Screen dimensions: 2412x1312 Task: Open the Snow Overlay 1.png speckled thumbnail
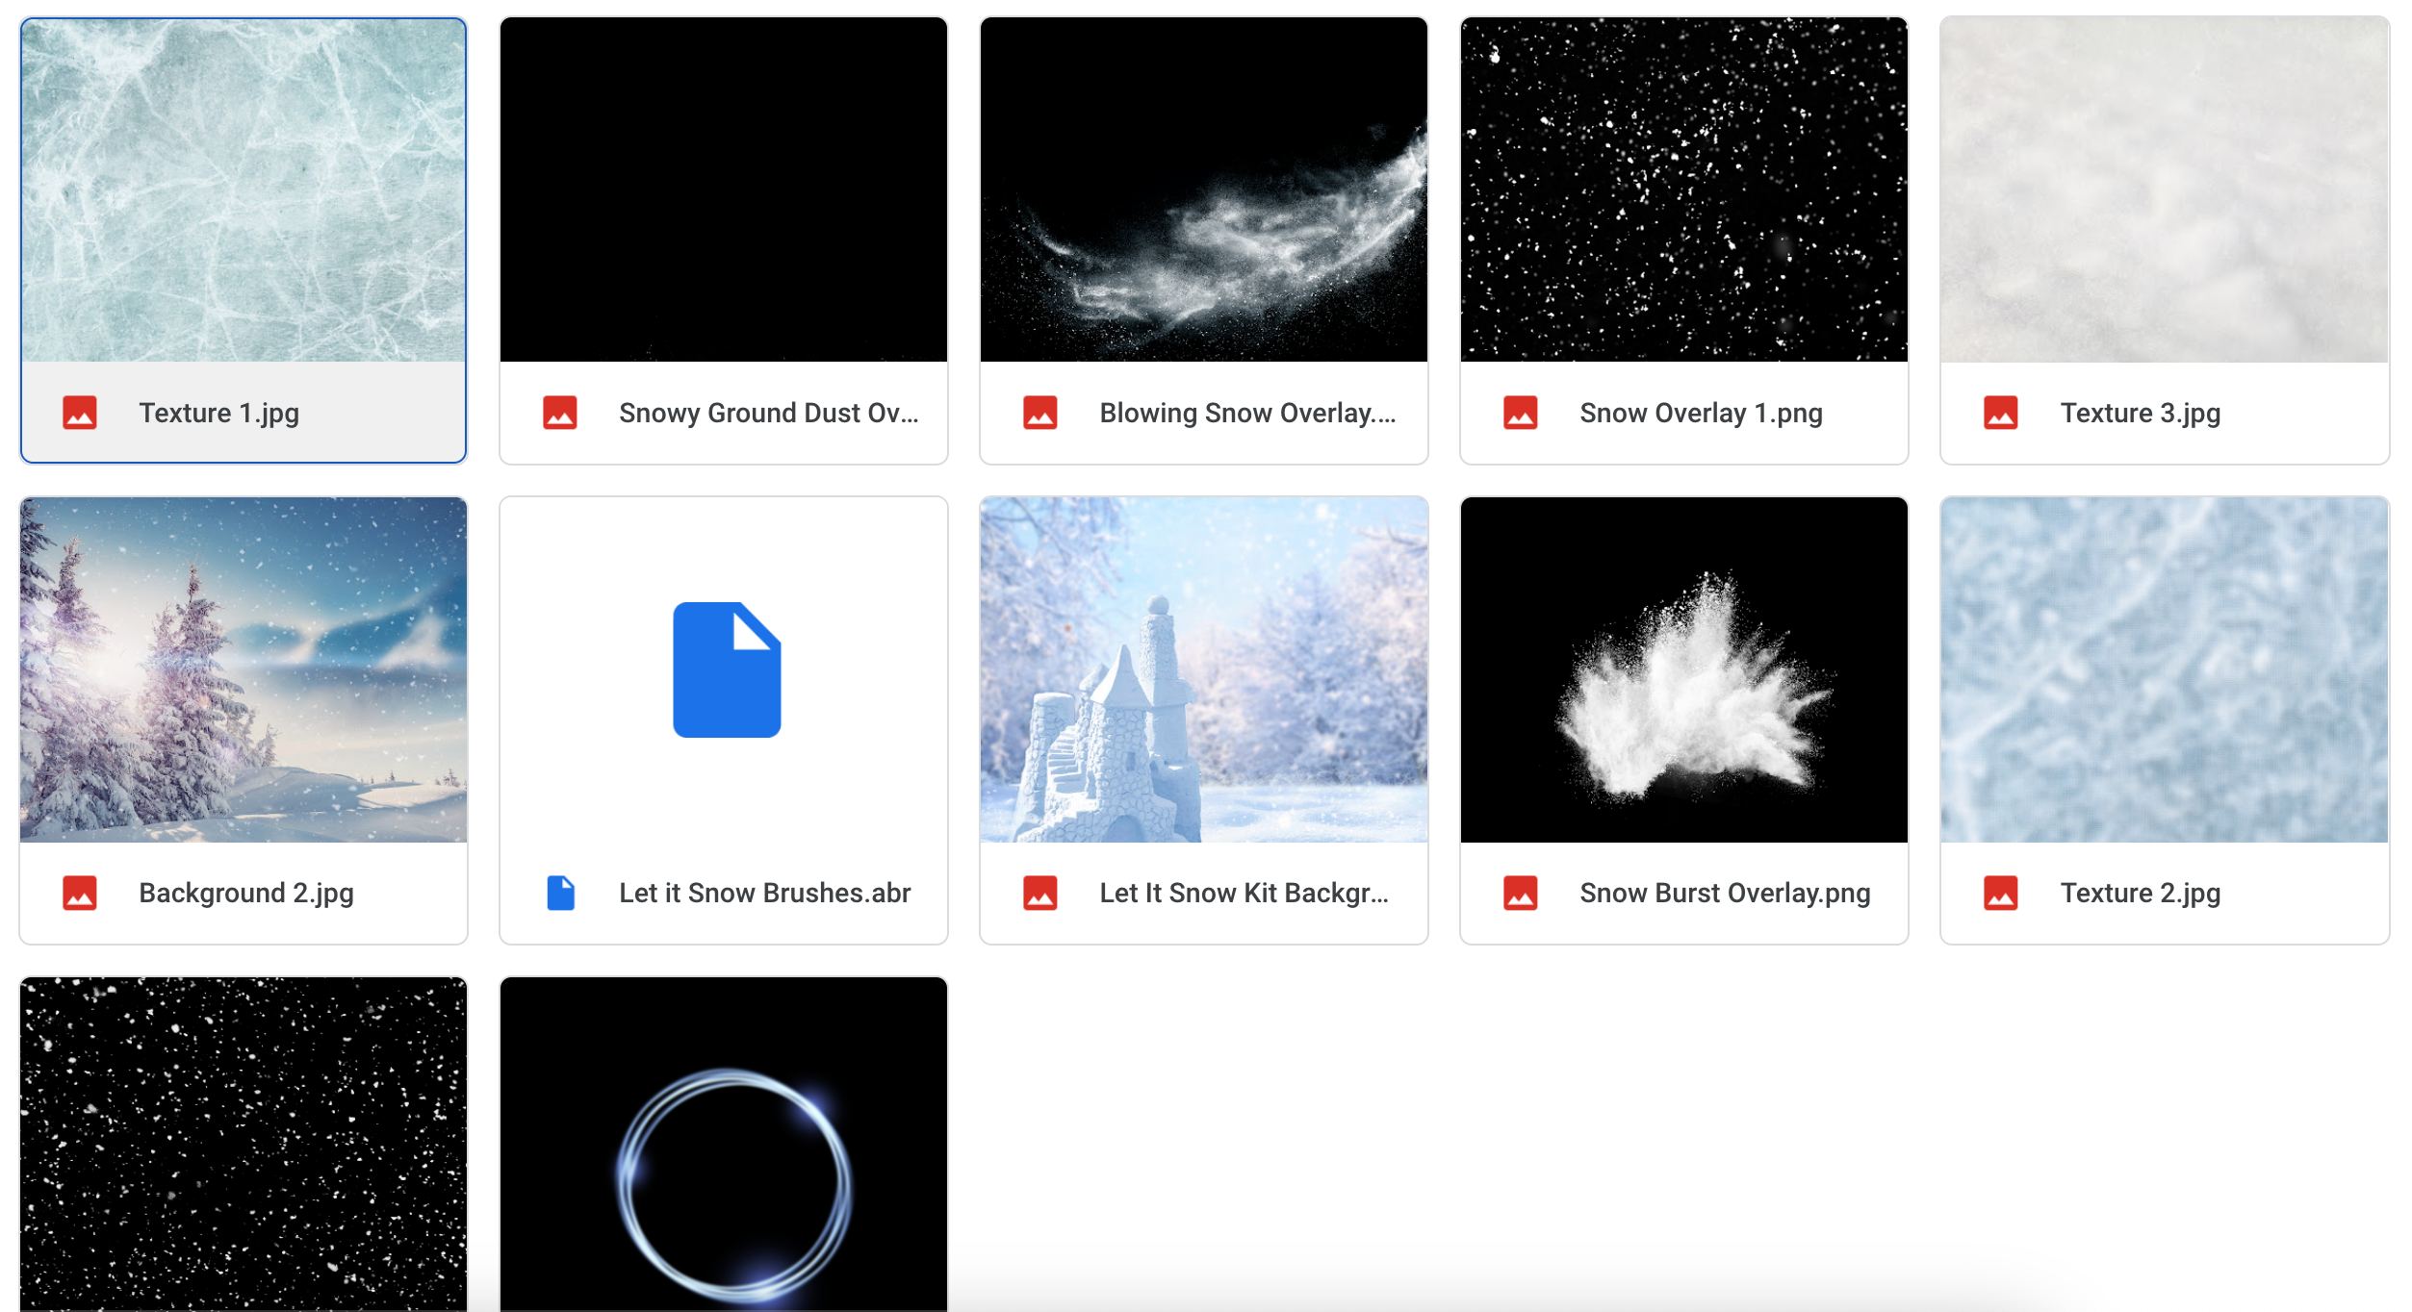point(1684,189)
